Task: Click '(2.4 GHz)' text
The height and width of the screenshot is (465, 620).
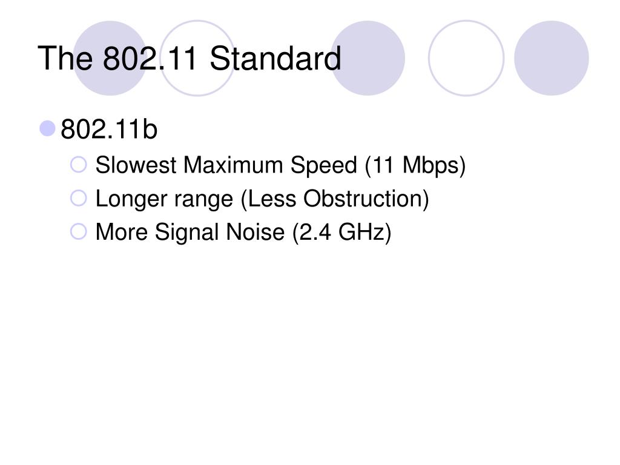Action: pos(342,232)
